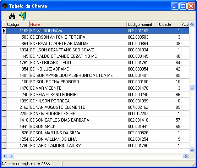This screenshot has height=168, width=197.
Task: Select EDILSON GEANFRANCISCO SOAVE
Action: coord(78,50)
